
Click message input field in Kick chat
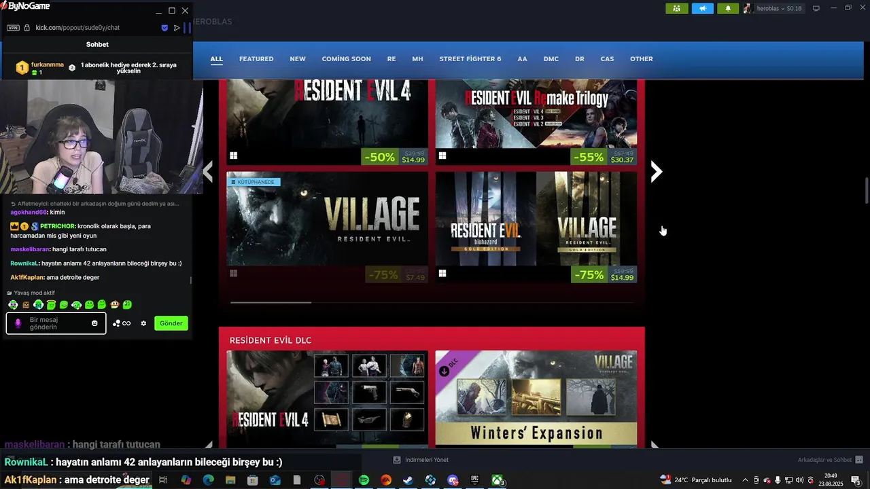pyautogui.click(x=56, y=323)
